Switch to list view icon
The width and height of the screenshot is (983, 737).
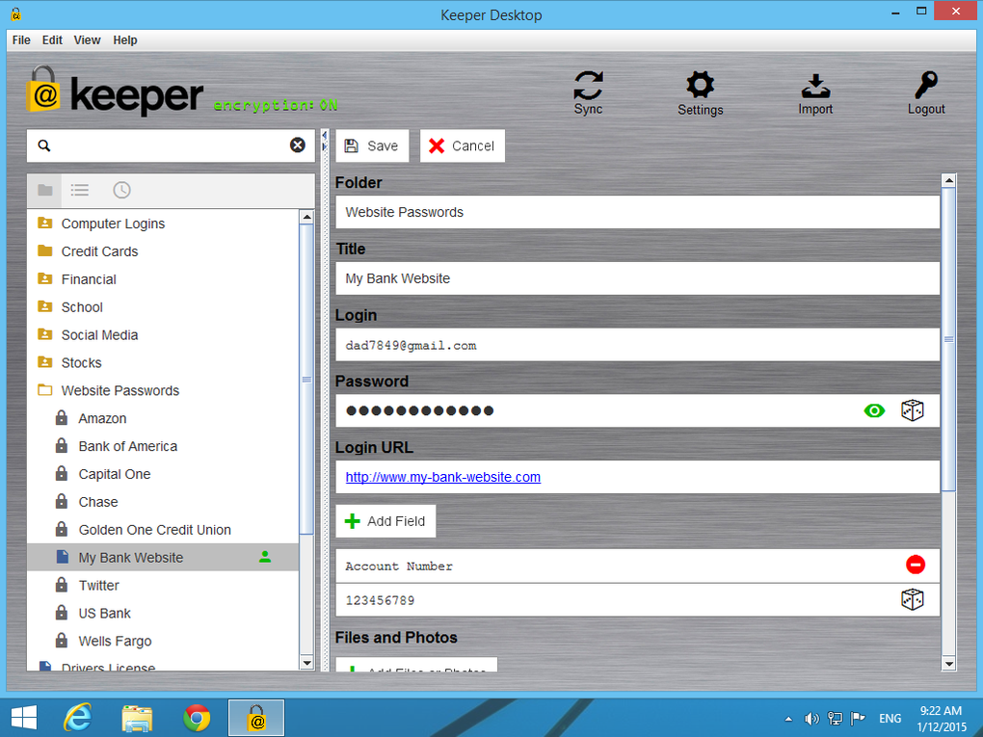[80, 190]
